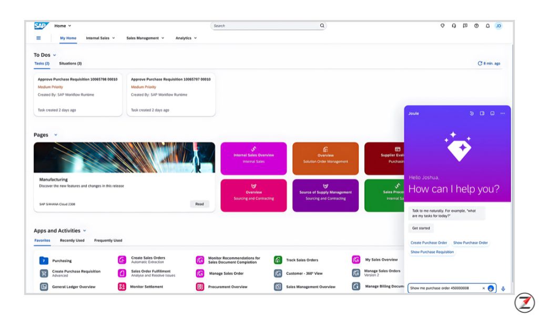Open the Source of Supply Management tile

coord(326,196)
